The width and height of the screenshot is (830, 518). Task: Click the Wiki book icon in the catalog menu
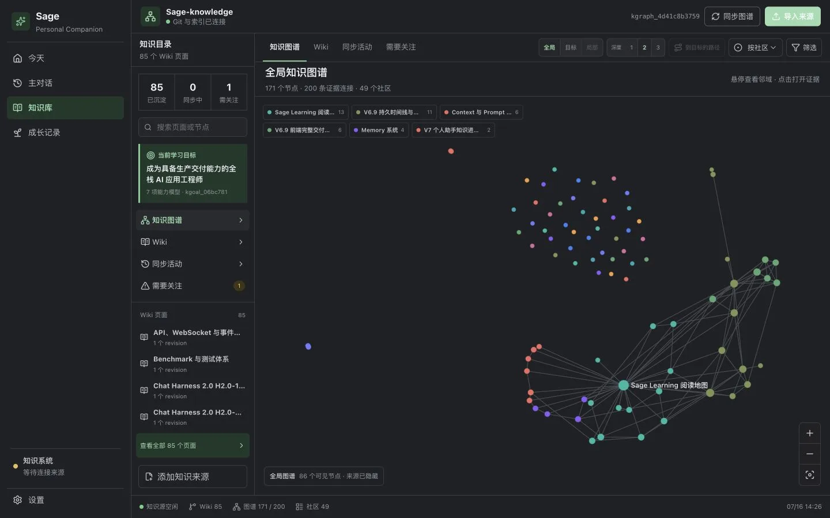145,242
